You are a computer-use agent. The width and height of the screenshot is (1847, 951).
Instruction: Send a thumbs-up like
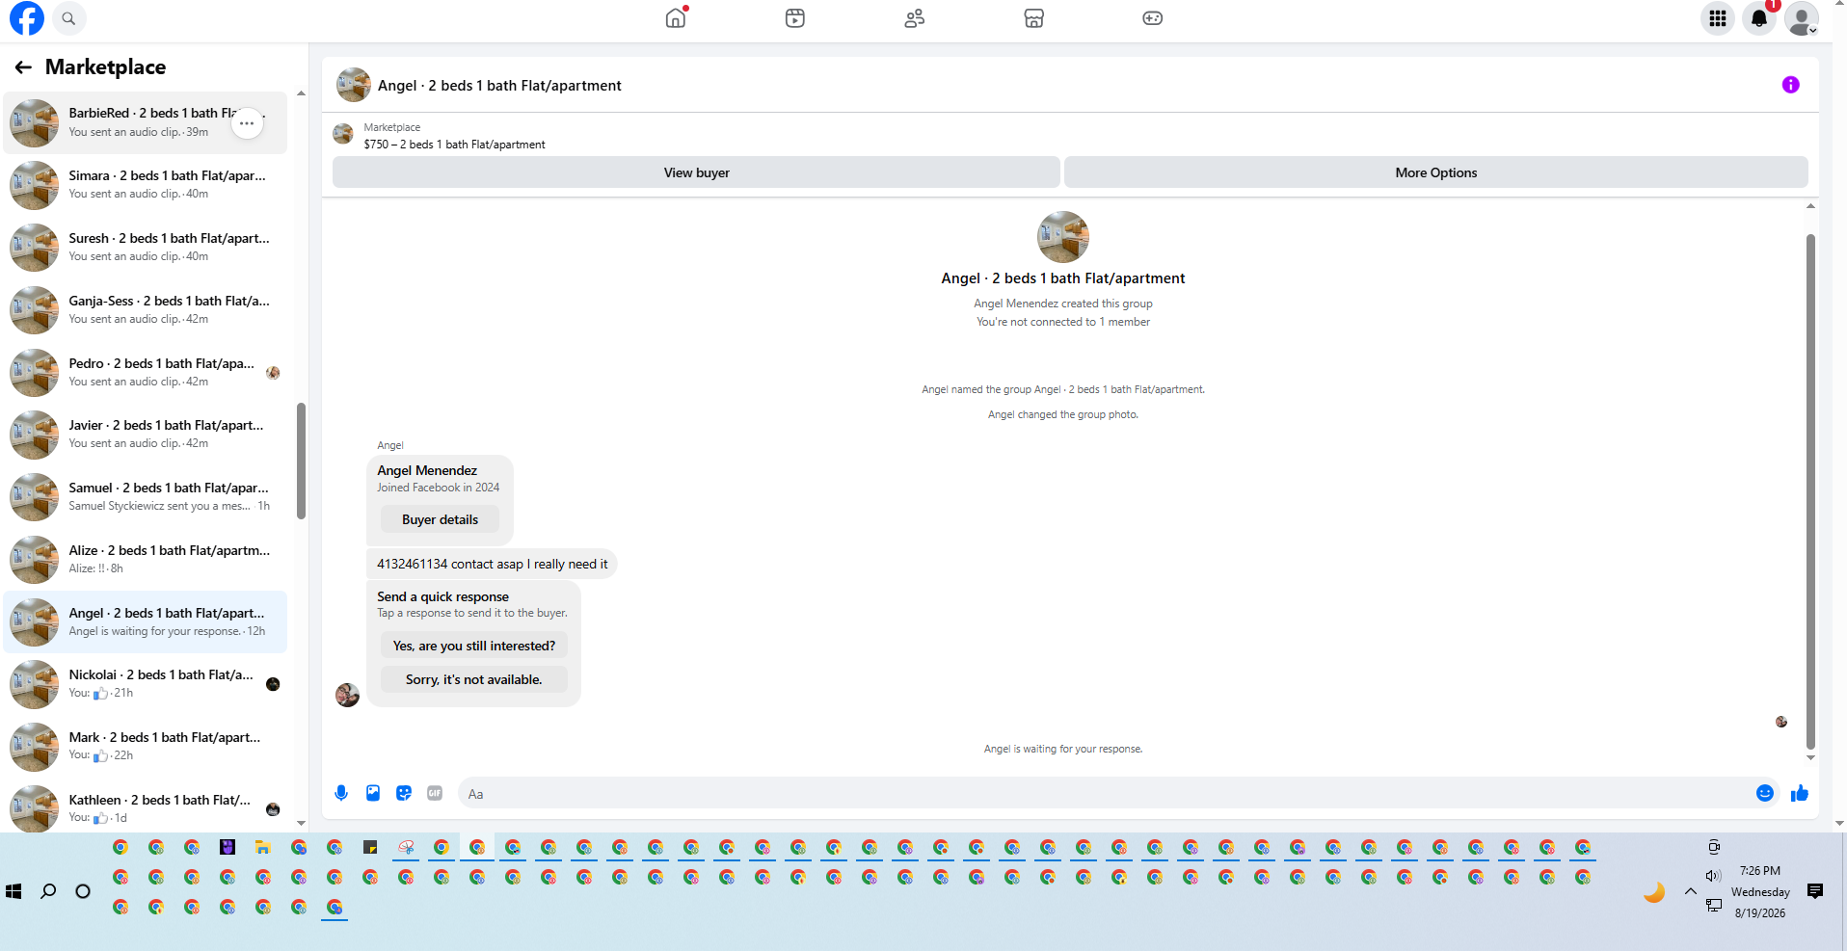1800,793
